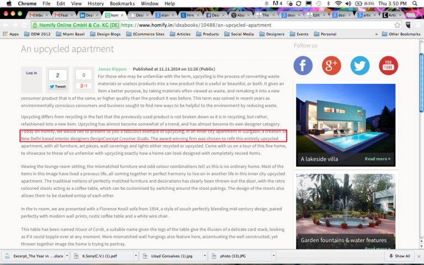Open the Edit menu
This screenshot has width=424, height=265.
click(x=61, y=3)
